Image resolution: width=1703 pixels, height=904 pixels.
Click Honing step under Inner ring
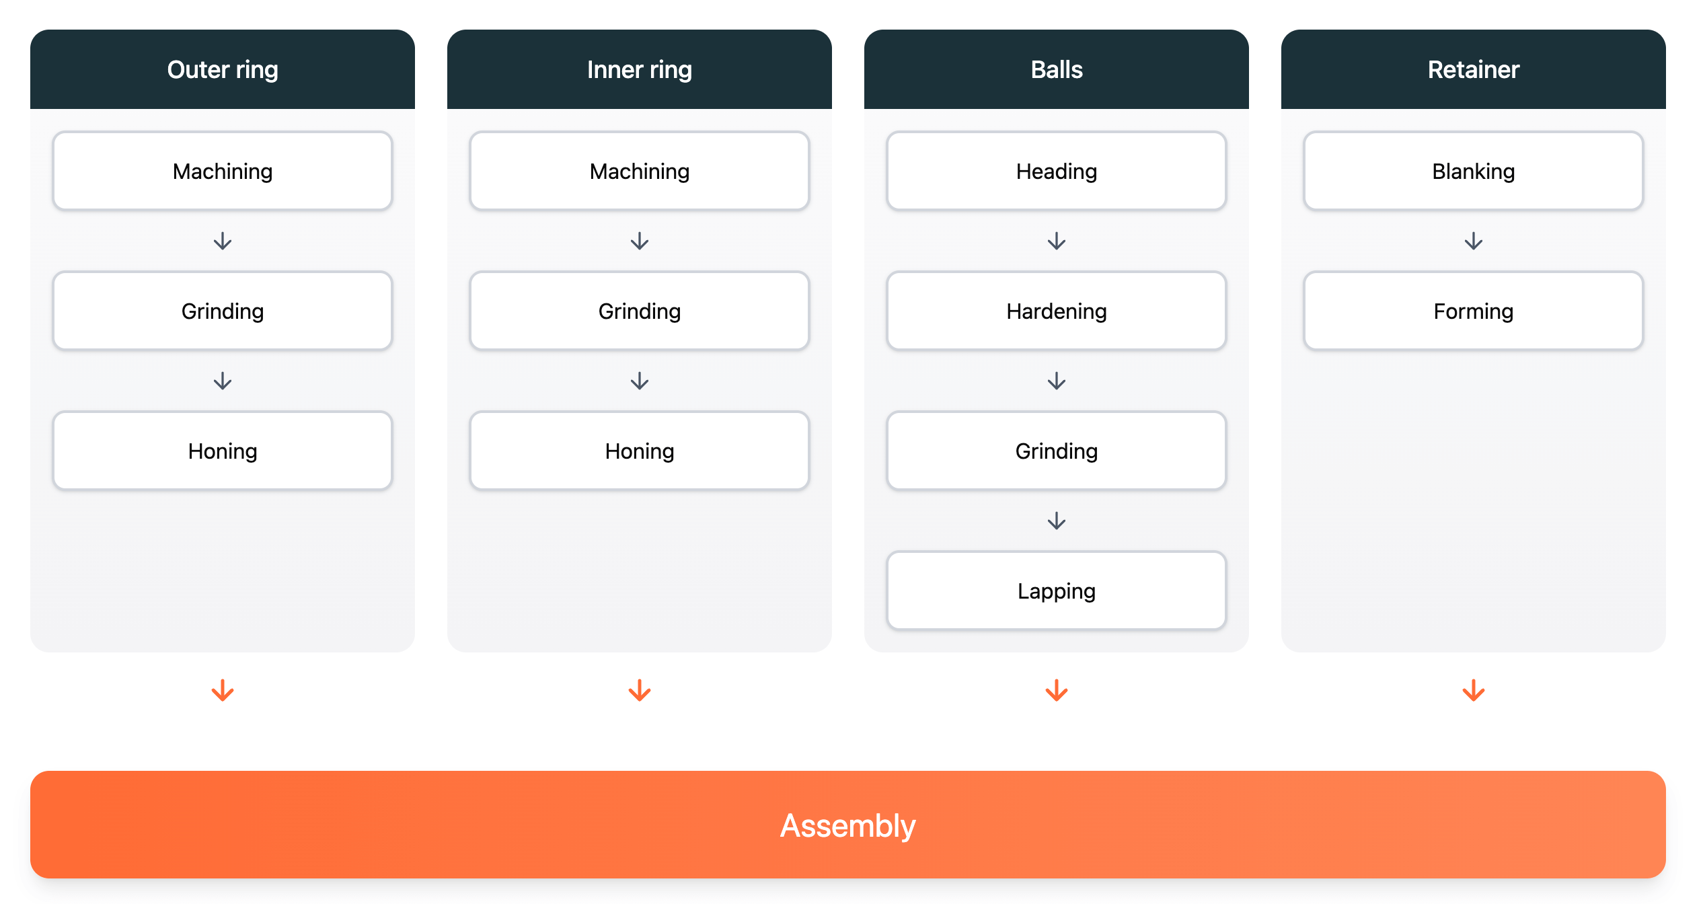[640, 451]
